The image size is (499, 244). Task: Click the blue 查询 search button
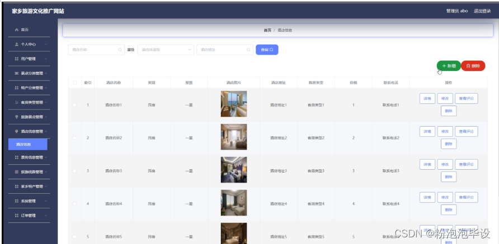(267, 50)
